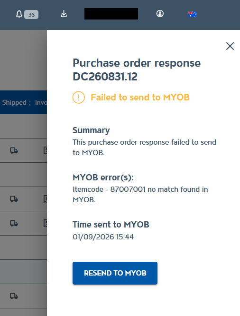The width and height of the screenshot is (240, 316).
Task: Click the Shipped column header label
Action: click(x=14, y=102)
